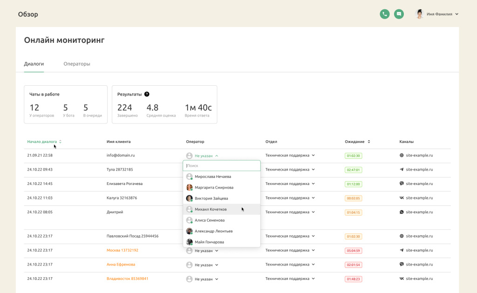The height and width of the screenshot is (293, 477).
Task: Click the help question mark beside Результаты
Action: click(x=147, y=94)
